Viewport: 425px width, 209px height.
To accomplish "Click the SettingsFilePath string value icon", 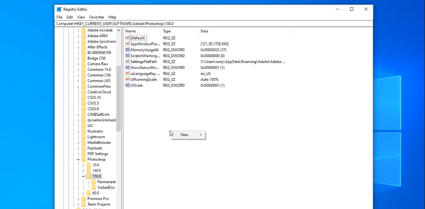I will (127, 62).
